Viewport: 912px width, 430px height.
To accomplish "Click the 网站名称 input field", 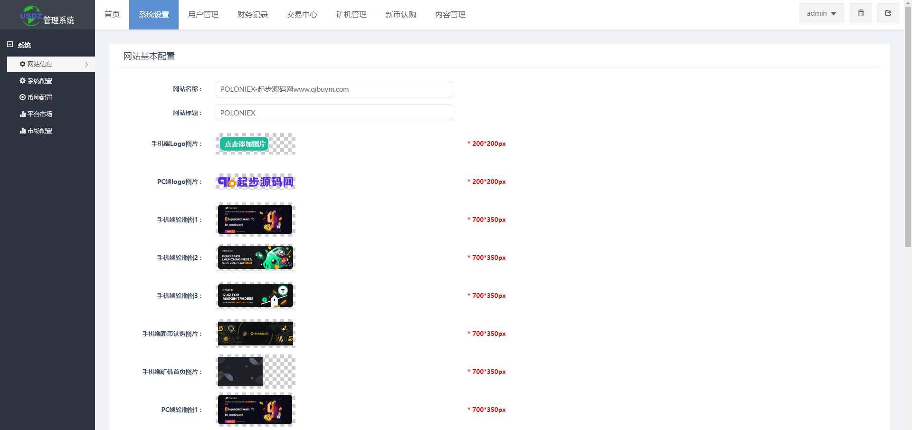I will point(334,89).
